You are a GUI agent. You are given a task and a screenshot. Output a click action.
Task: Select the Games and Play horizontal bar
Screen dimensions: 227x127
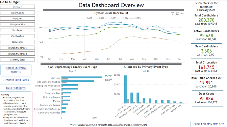click(66, 93)
